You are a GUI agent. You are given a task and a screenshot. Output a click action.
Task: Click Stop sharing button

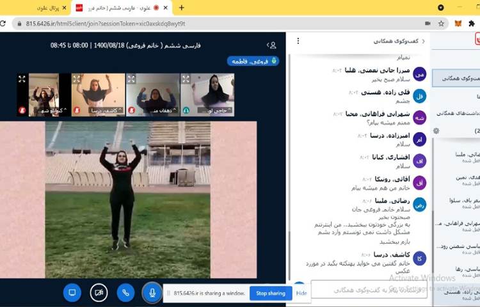click(271, 293)
